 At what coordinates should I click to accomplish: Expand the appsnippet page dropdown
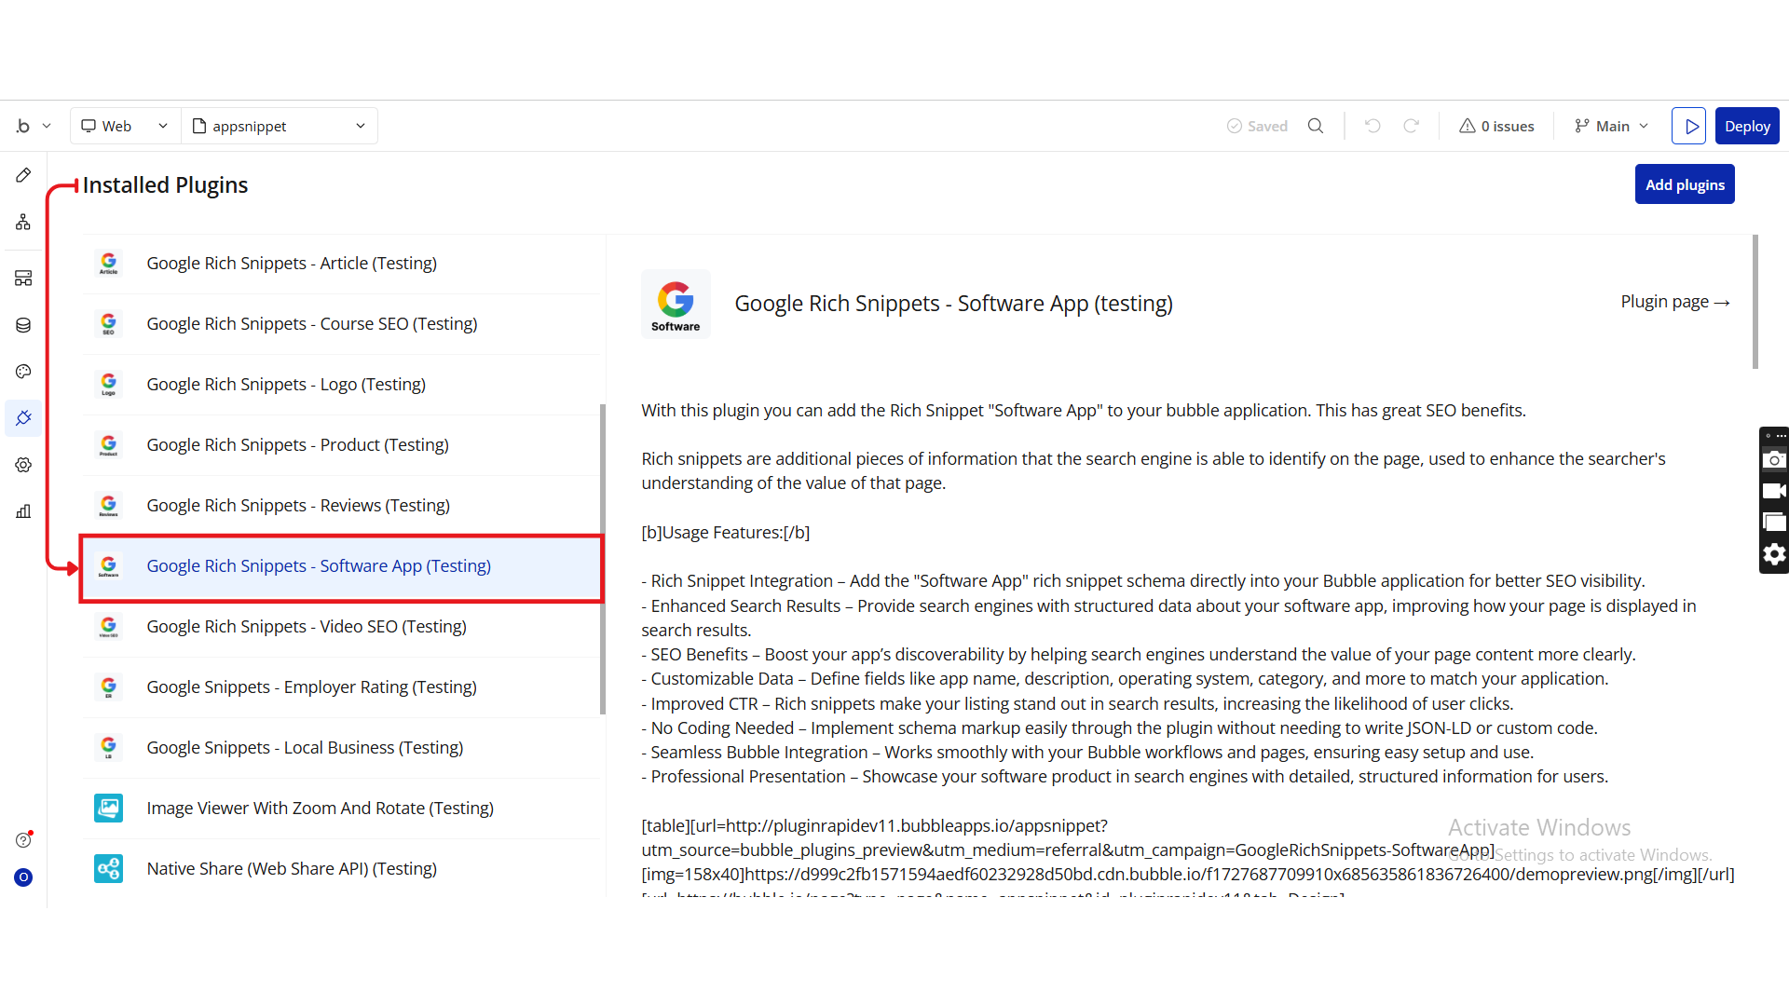click(280, 126)
